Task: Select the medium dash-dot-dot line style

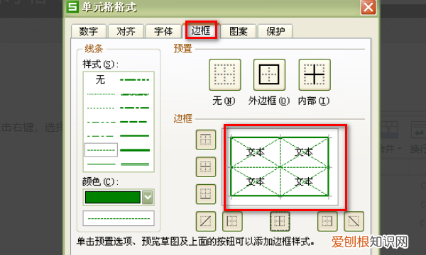Action: click(135, 79)
